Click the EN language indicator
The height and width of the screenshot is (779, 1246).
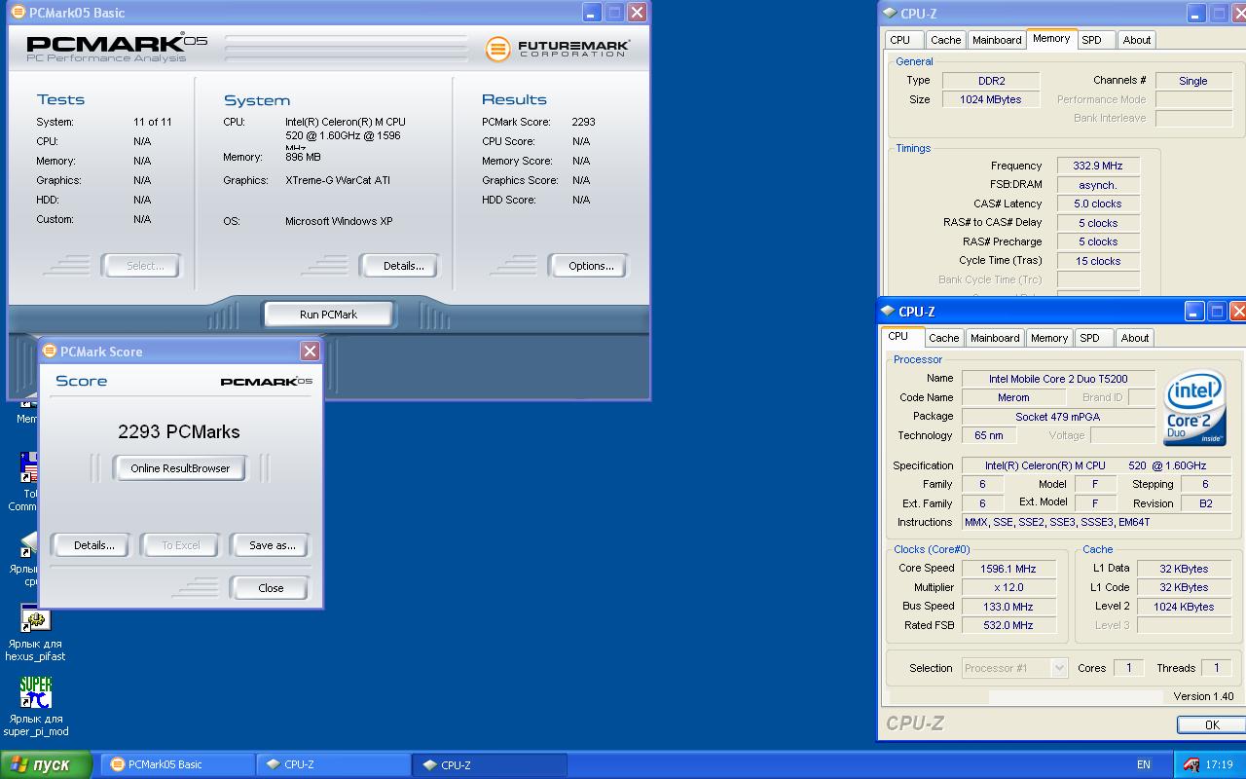point(1144,765)
